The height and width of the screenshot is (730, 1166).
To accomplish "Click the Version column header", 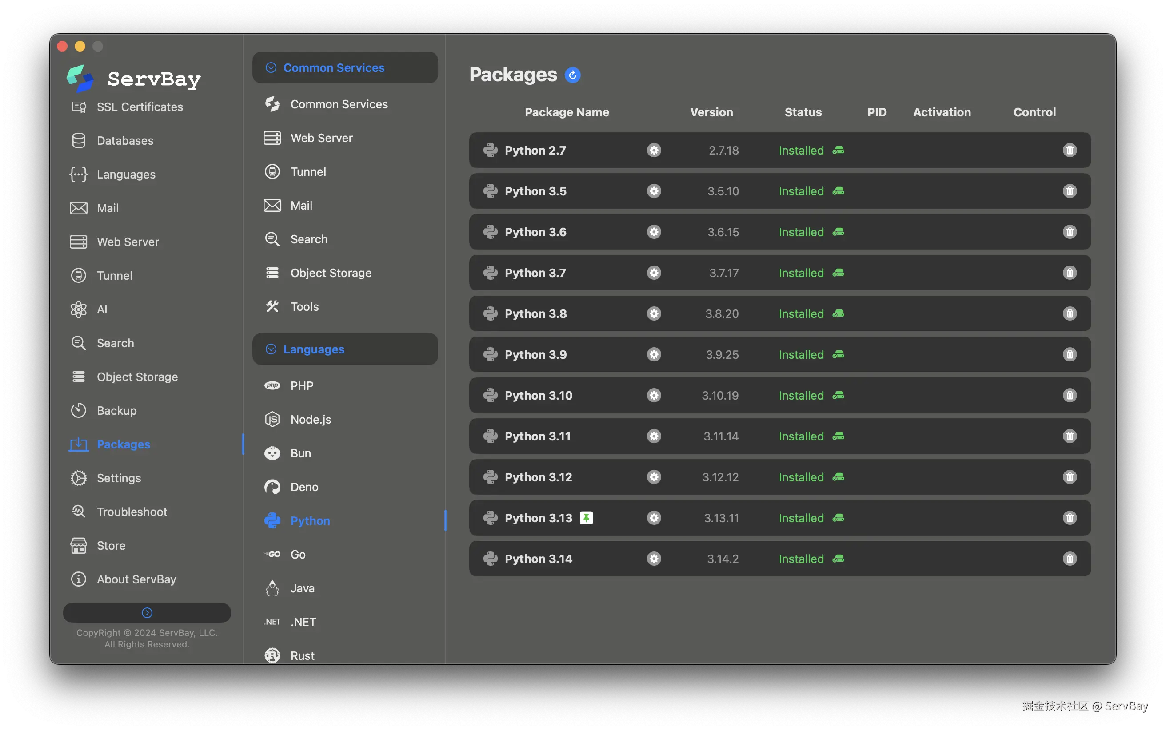I will tap(711, 112).
